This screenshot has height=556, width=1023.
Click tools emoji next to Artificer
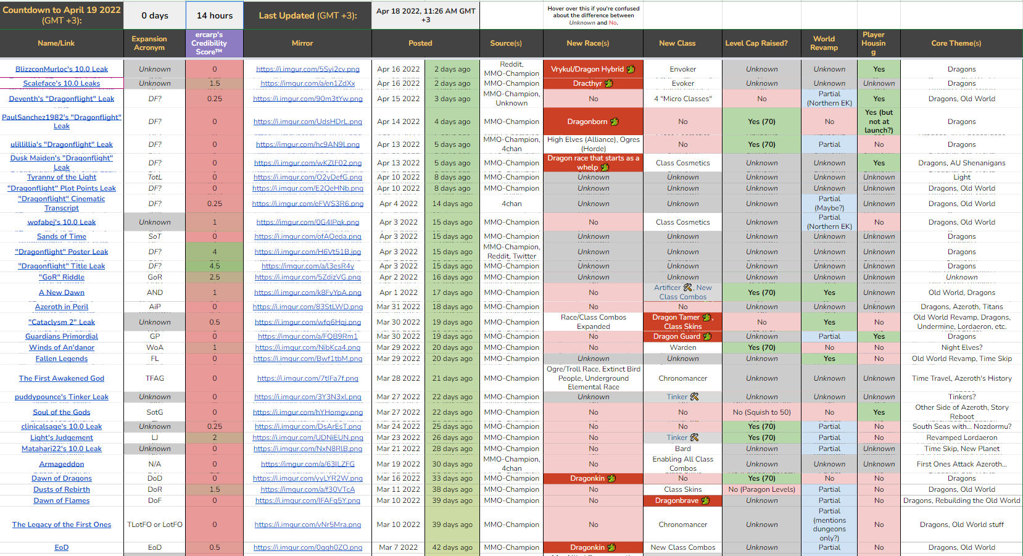click(x=688, y=288)
